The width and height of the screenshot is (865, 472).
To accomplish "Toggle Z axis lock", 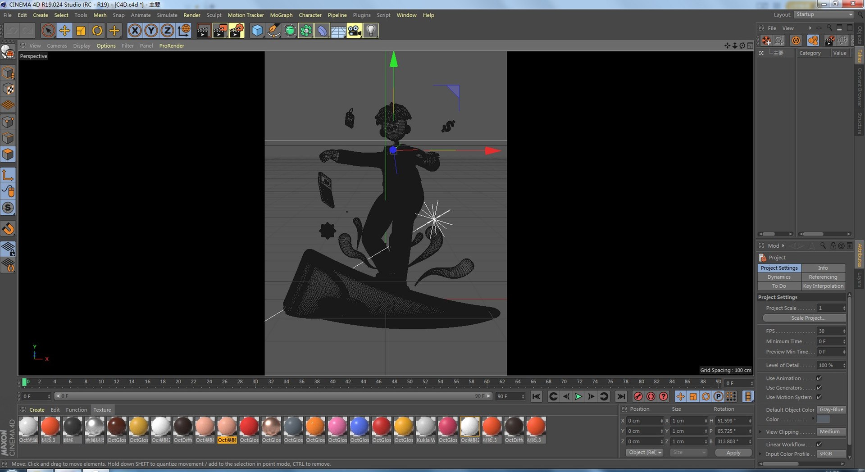I will 167,31.
